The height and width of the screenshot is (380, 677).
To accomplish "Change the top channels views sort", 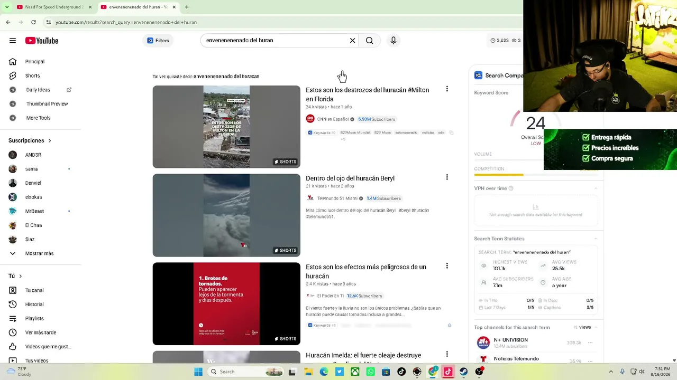I will click(x=582, y=327).
